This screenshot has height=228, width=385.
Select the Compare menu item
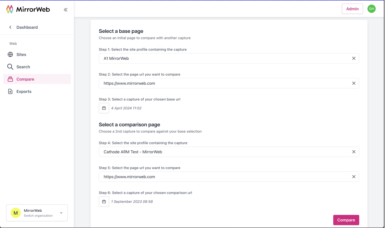coord(37,79)
